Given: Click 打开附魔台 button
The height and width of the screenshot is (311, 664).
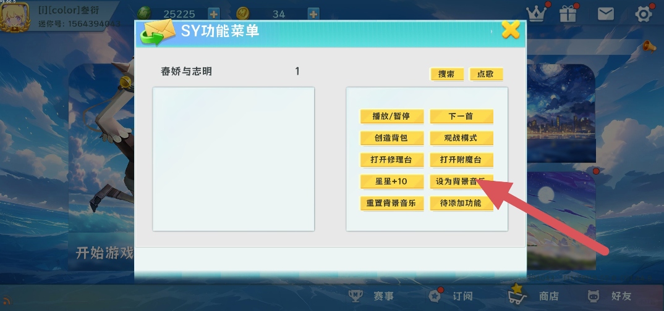Looking at the screenshot, I should [x=461, y=160].
